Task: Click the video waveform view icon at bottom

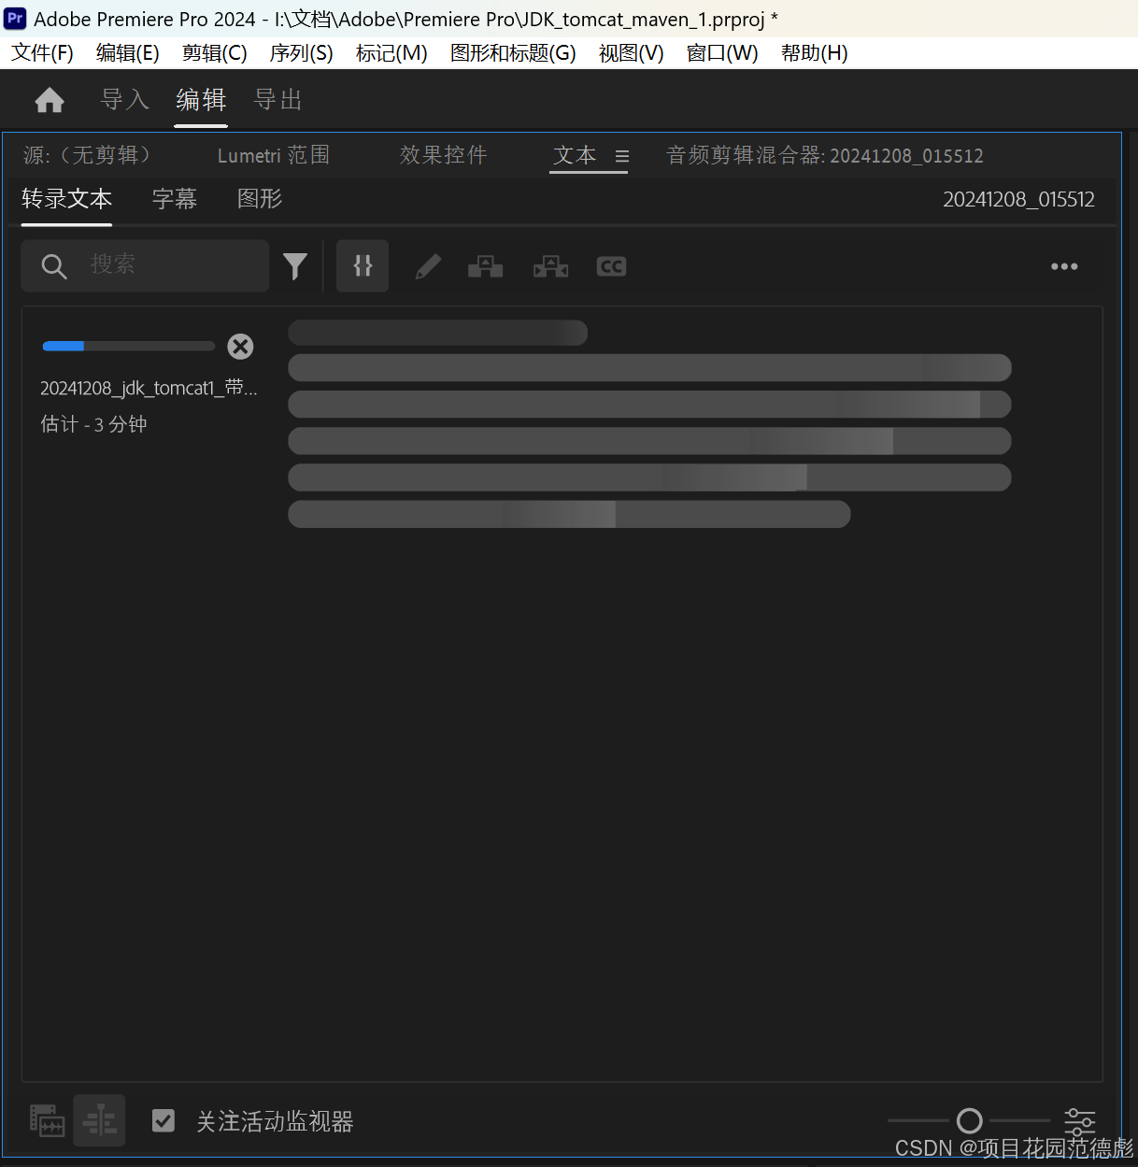Action: click(47, 1120)
